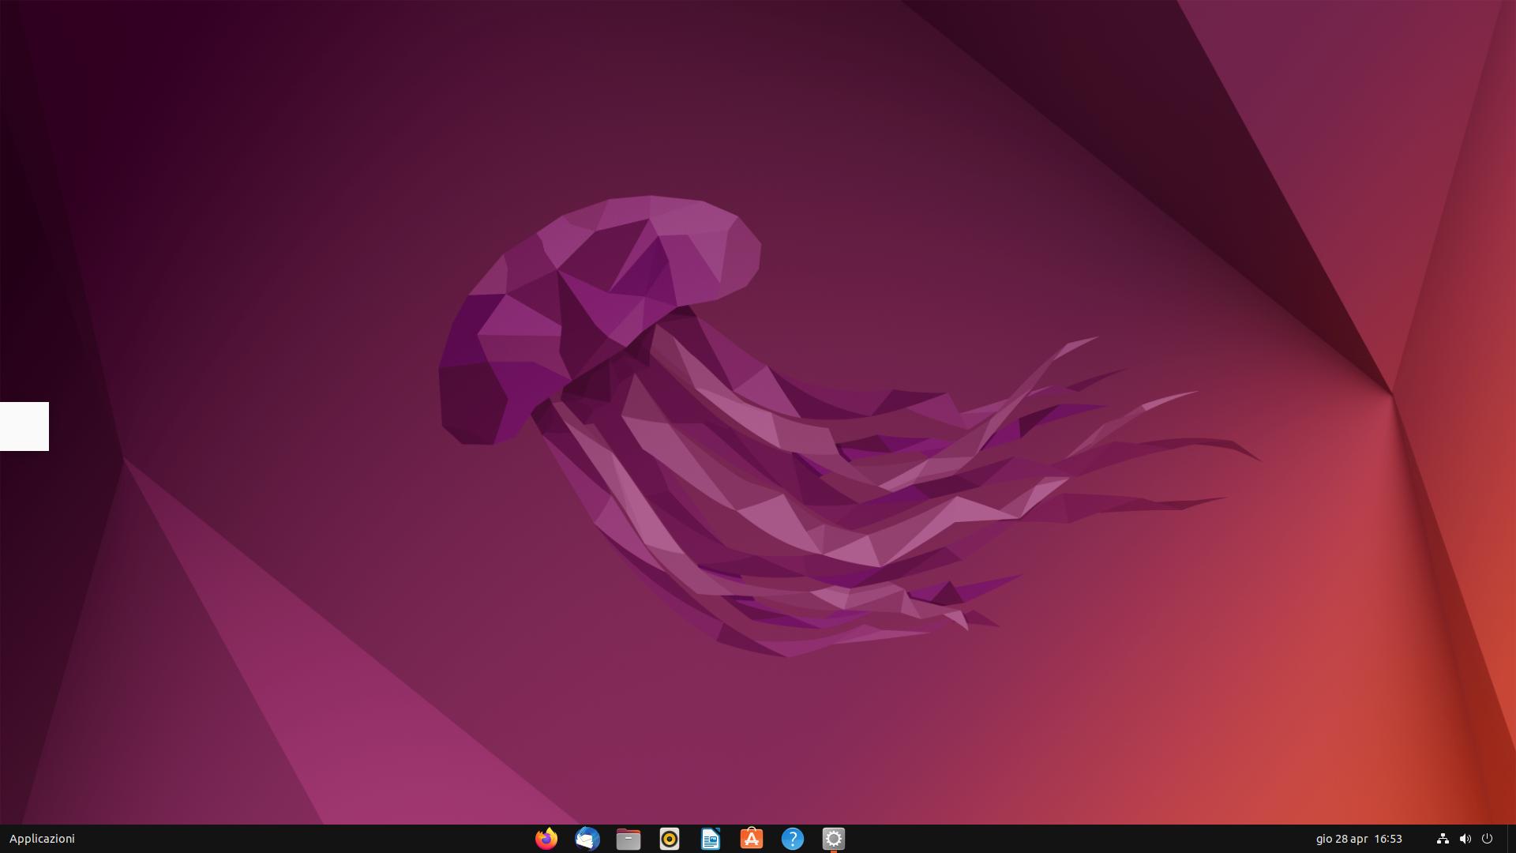Click the volume speaker icon
Image resolution: width=1516 pixels, height=853 pixels.
point(1465,839)
